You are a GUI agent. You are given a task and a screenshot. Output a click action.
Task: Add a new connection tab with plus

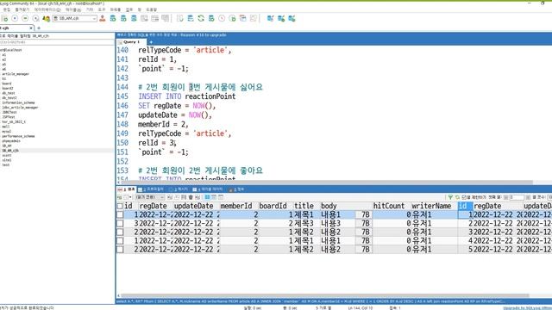(x=39, y=28)
